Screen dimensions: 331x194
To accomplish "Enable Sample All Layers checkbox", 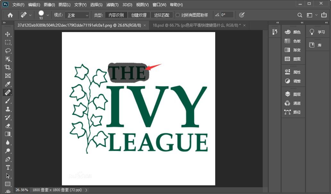I will coord(178,15).
